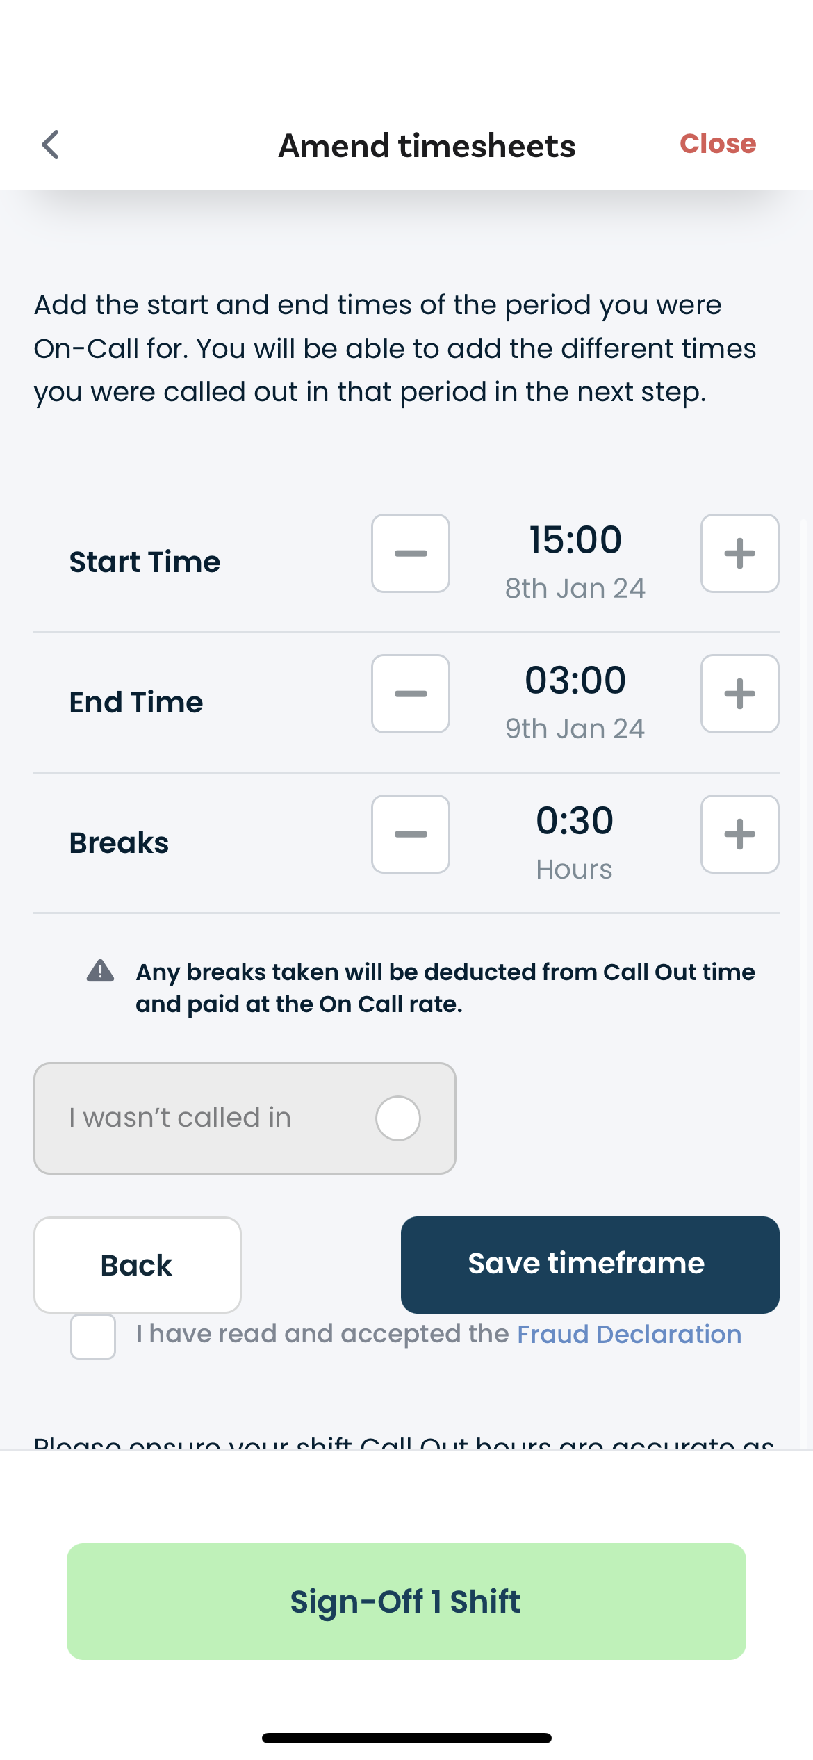This screenshot has width=813, height=1760.
Task: Tap the back chevron arrow
Action: [x=50, y=145]
